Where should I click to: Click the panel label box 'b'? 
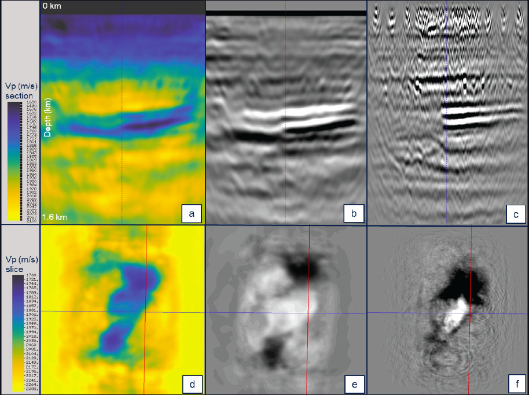pyautogui.click(x=354, y=213)
